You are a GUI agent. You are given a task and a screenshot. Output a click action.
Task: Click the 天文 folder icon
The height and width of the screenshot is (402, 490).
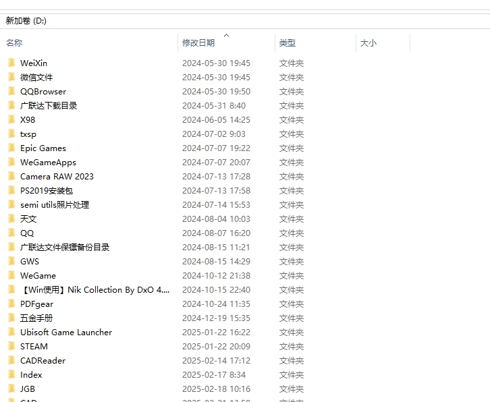point(11,219)
